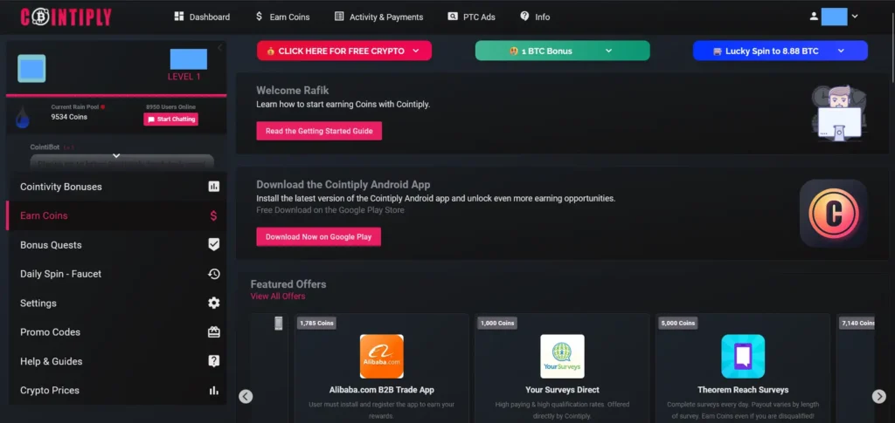Open Crypto Prices in sidebar
The width and height of the screenshot is (895, 423).
coord(116,390)
